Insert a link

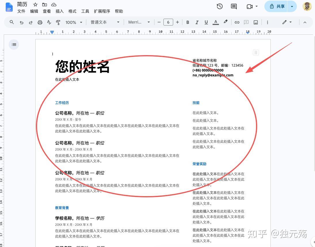coord(237,22)
